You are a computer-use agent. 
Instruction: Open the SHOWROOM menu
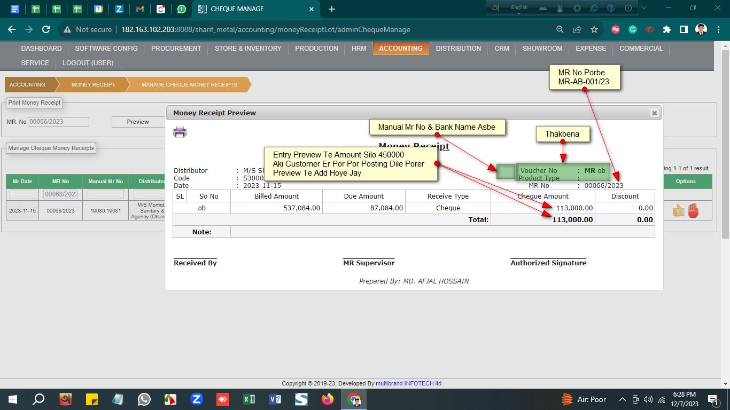pos(542,49)
